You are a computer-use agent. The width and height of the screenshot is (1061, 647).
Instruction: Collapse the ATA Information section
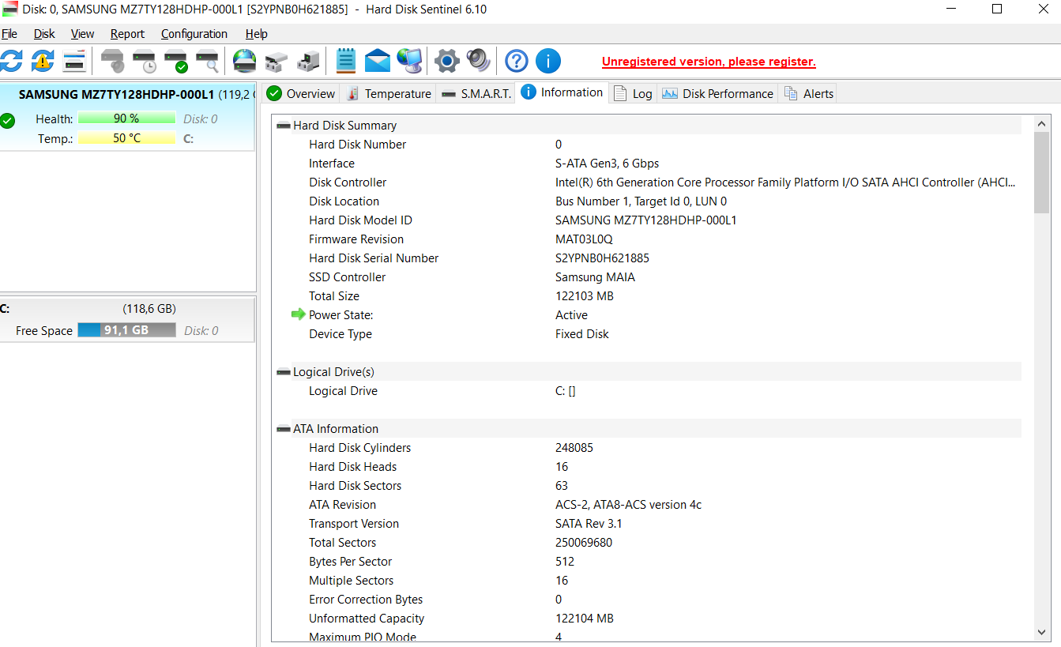pyautogui.click(x=284, y=429)
